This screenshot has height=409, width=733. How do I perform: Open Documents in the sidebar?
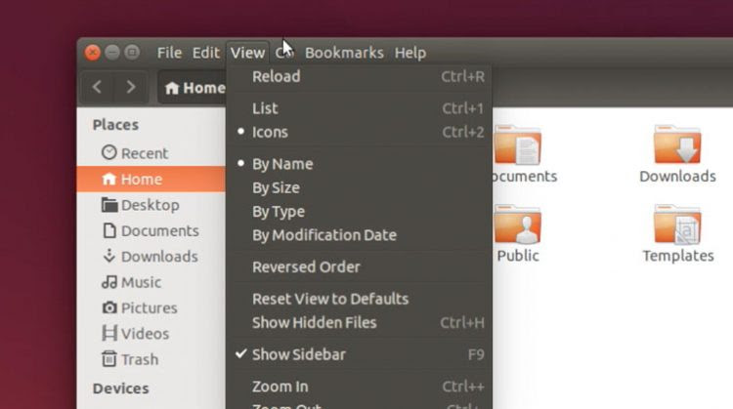[x=151, y=230]
